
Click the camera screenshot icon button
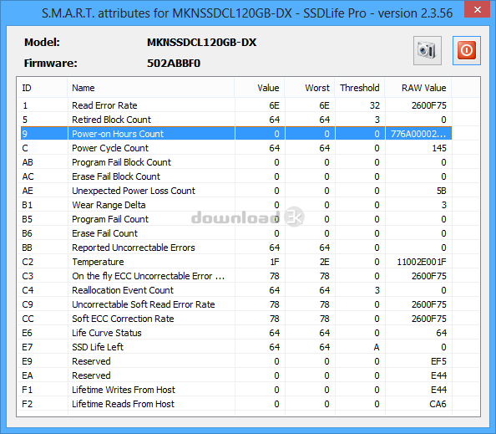pos(428,50)
